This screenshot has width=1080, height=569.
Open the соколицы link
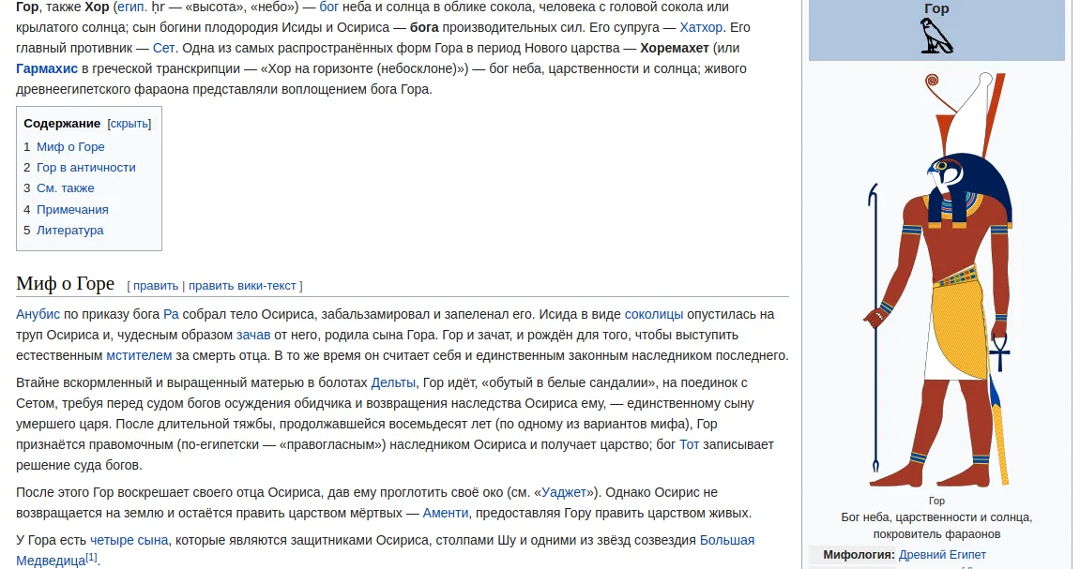(654, 314)
